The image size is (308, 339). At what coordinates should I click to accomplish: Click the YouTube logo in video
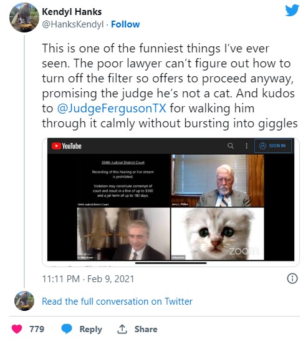pyautogui.click(x=67, y=146)
